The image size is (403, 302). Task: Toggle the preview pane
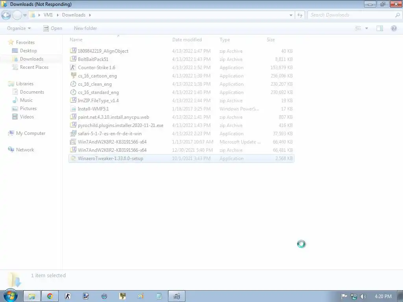(x=380, y=28)
